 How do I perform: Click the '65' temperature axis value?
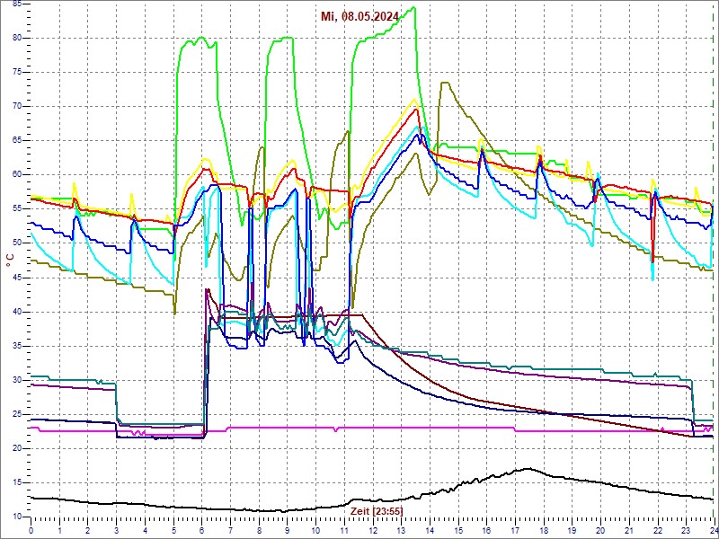click(17, 141)
